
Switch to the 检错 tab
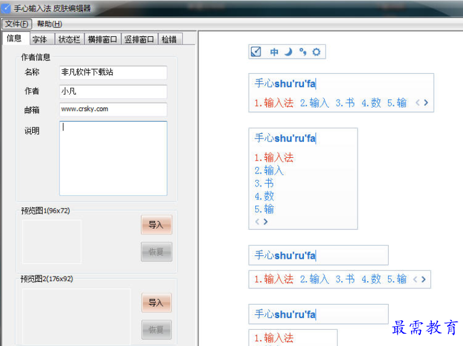[x=170, y=39]
